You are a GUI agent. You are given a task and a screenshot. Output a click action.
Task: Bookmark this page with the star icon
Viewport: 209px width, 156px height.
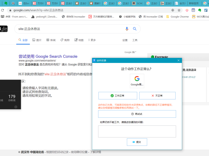click(x=179, y=10)
